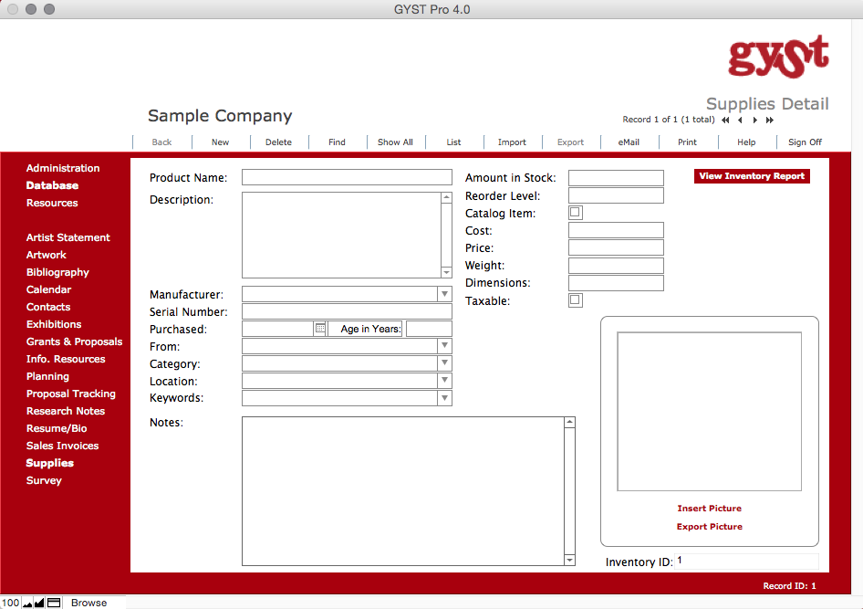Image resolution: width=863 pixels, height=609 pixels.
Task: Click Export in the toolbar
Action: pos(570,142)
